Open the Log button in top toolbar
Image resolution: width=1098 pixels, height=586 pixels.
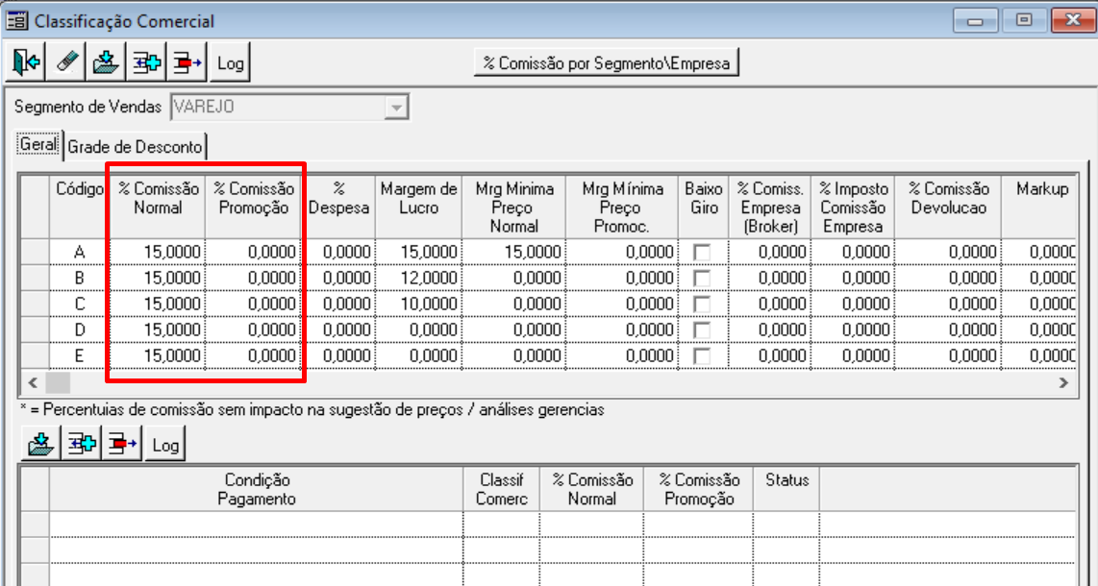pyautogui.click(x=230, y=63)
